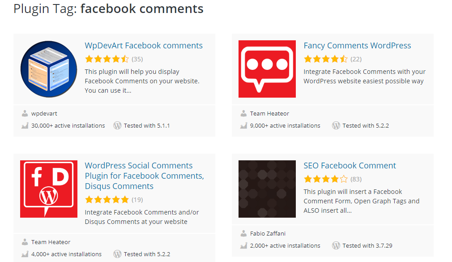Click the Team Heateor author under Fancy Comments
The width and height of the screenshot is (452, 262).
pyautogui.click(x=269, y=114)
